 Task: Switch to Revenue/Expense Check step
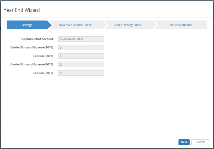click(x=75, y=25)
